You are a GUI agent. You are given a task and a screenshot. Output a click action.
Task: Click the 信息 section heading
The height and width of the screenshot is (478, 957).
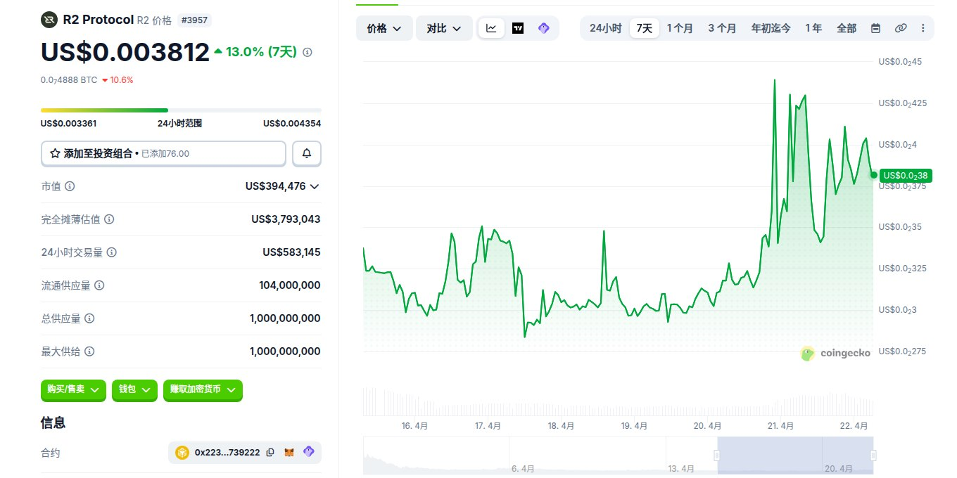pyautogui.click(x=53, y=422)
